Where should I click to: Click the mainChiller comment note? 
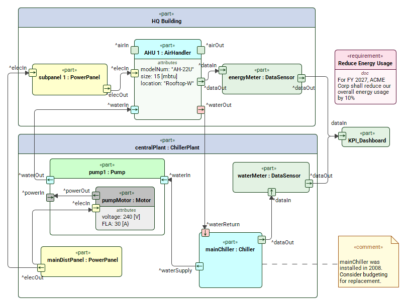(368, 261)
